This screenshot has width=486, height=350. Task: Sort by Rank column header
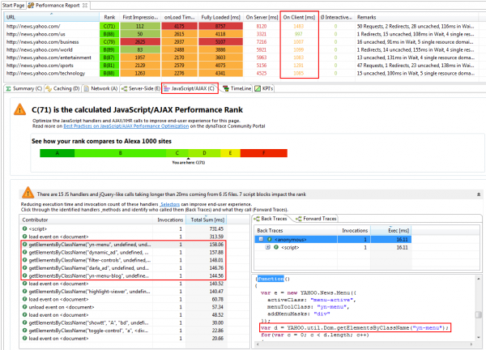109,17
